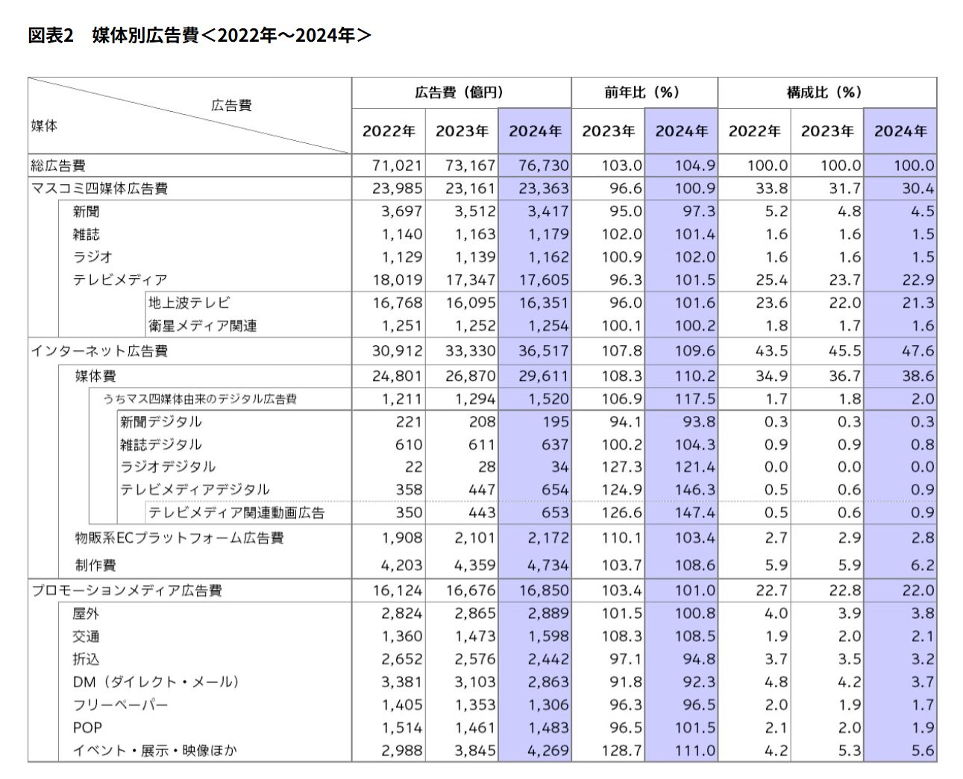Click the 新聞デジタル row label

point(161,422)
